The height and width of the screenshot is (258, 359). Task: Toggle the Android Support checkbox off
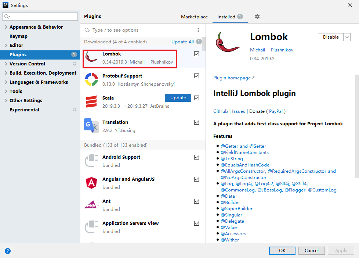click(x=196, y=157)
